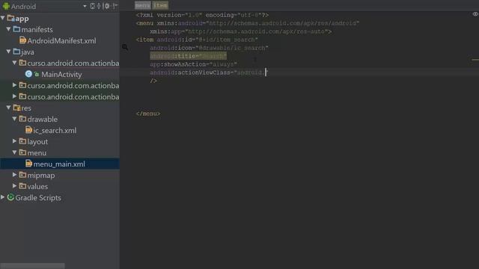Click the Gradle Scripts icon
This screenshot has height=269, width=479.
10,197
